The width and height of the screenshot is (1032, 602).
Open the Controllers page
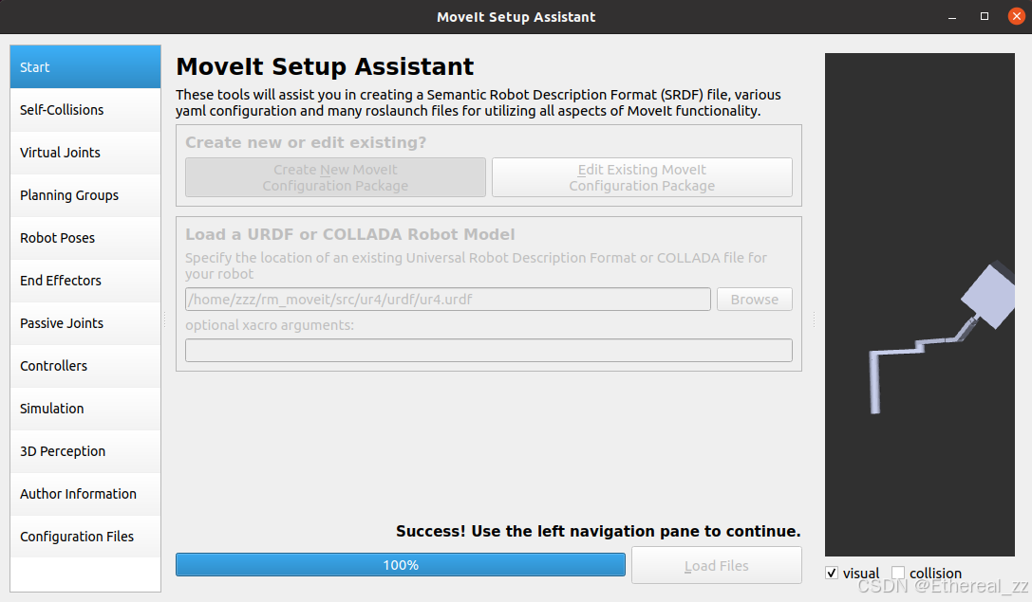85,366
